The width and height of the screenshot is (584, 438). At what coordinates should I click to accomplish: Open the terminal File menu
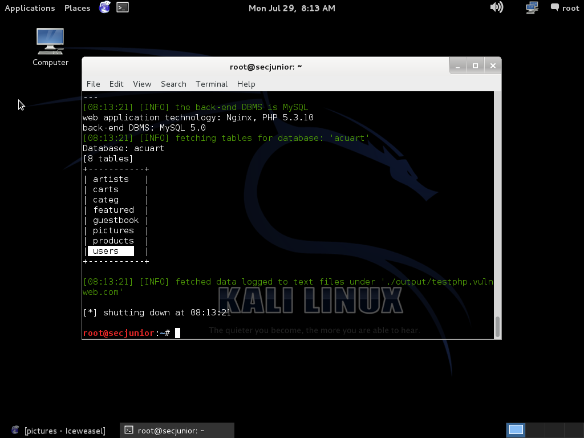93,84
